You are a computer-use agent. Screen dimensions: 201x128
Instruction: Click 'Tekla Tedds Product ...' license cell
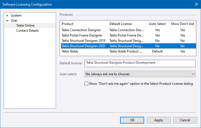click(126, 51)
